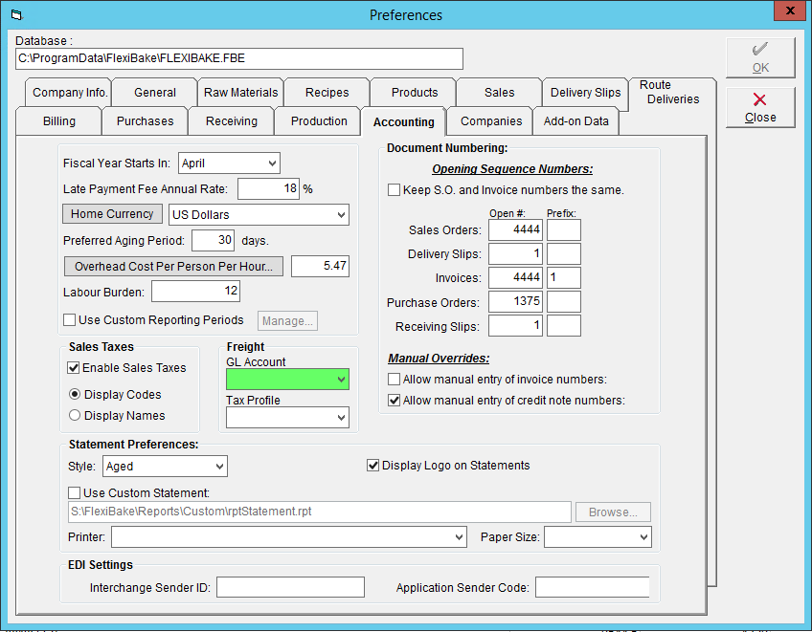Select the Display Names radio button
Screen dimensions: 812x632
click(x=75, y=415)
